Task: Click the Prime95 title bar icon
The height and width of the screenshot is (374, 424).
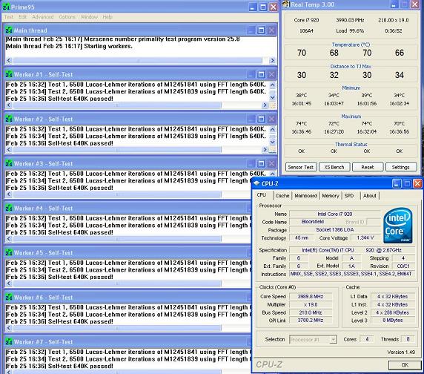Action: (x=6, y=7)
